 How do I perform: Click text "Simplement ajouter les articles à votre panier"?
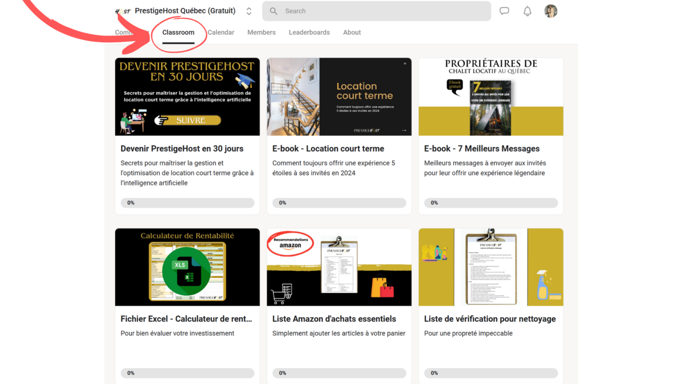point(339,333)
